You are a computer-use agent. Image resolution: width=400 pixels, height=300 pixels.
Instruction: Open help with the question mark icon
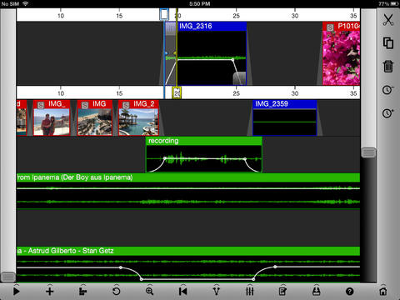click(x=350, y=292)
